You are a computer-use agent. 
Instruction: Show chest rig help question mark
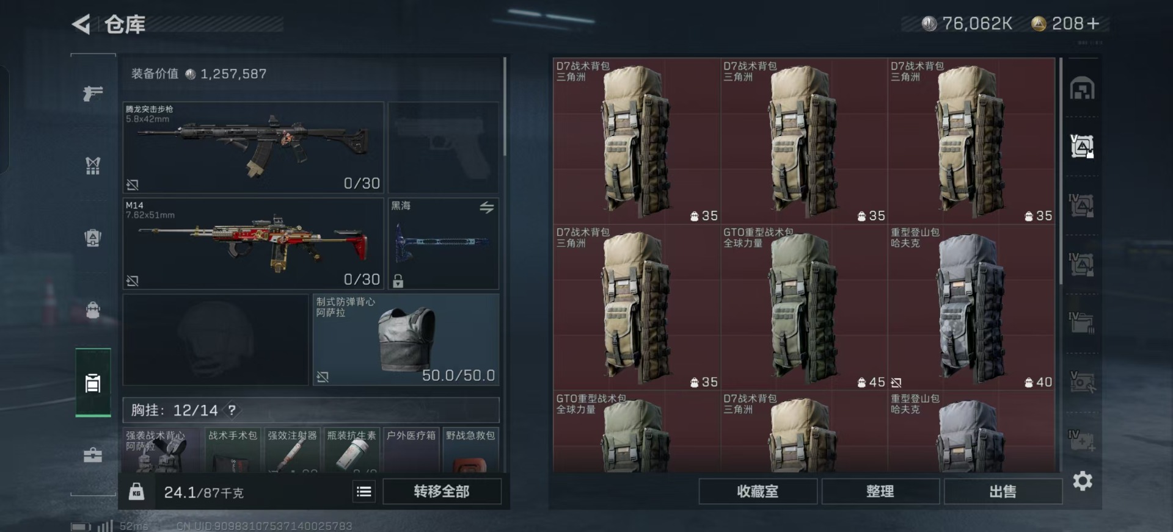pos(232,410)
